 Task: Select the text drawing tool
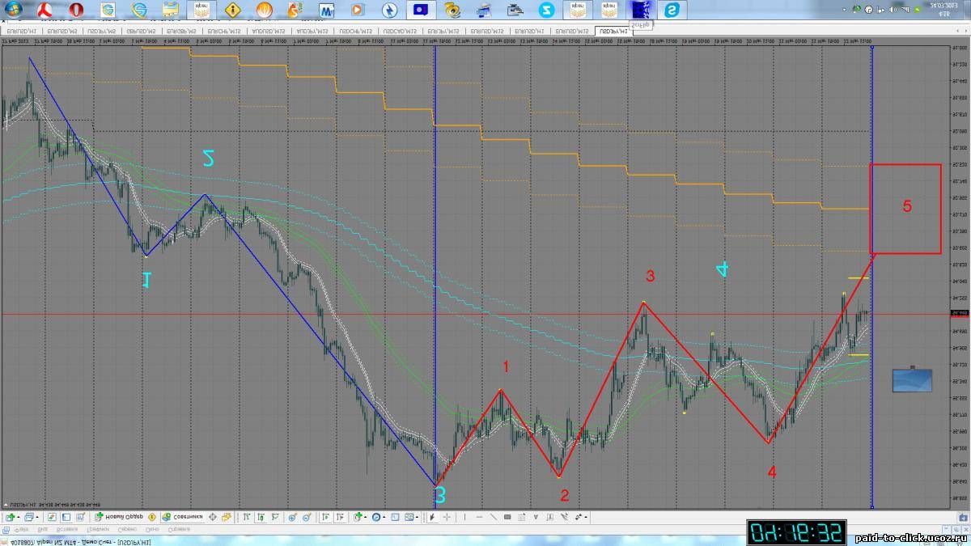536,517
